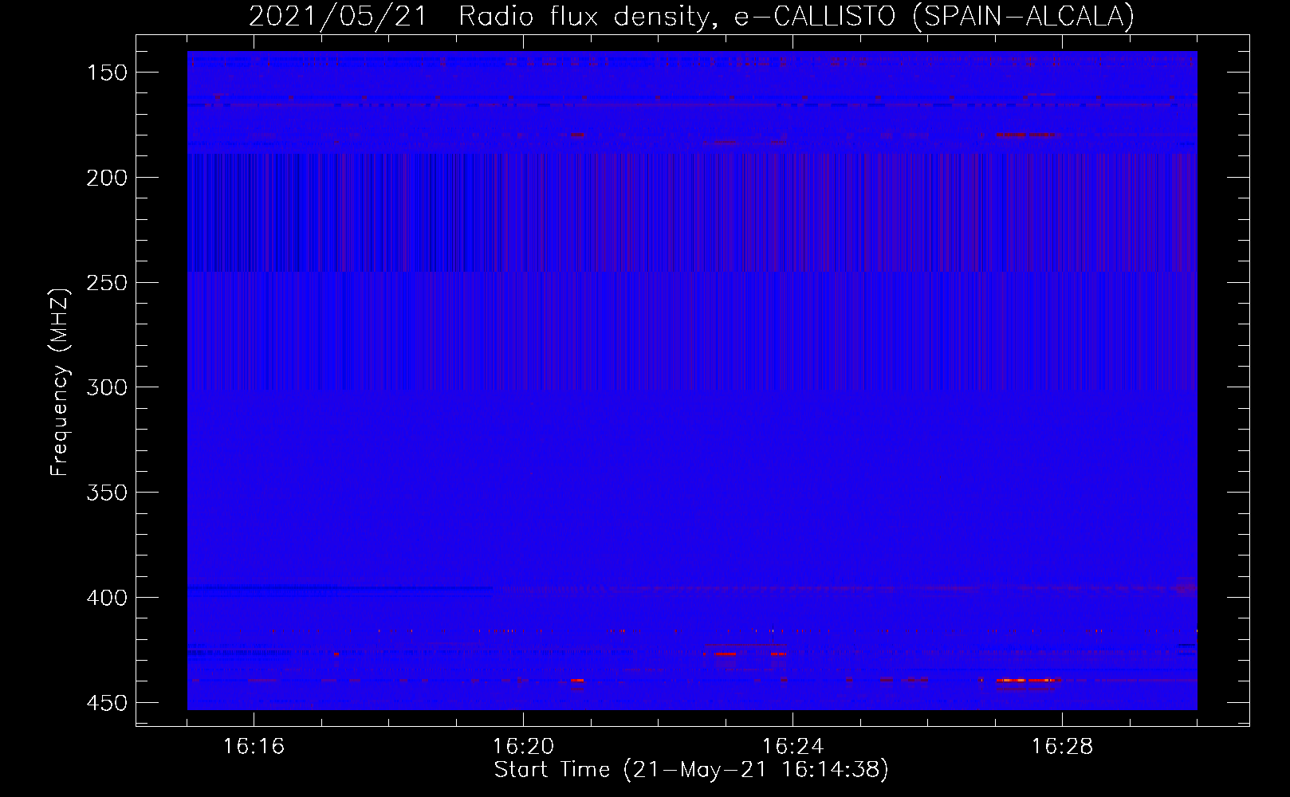Click the 16:20 time tick label

pyautogui.click(x=523, y=746)
